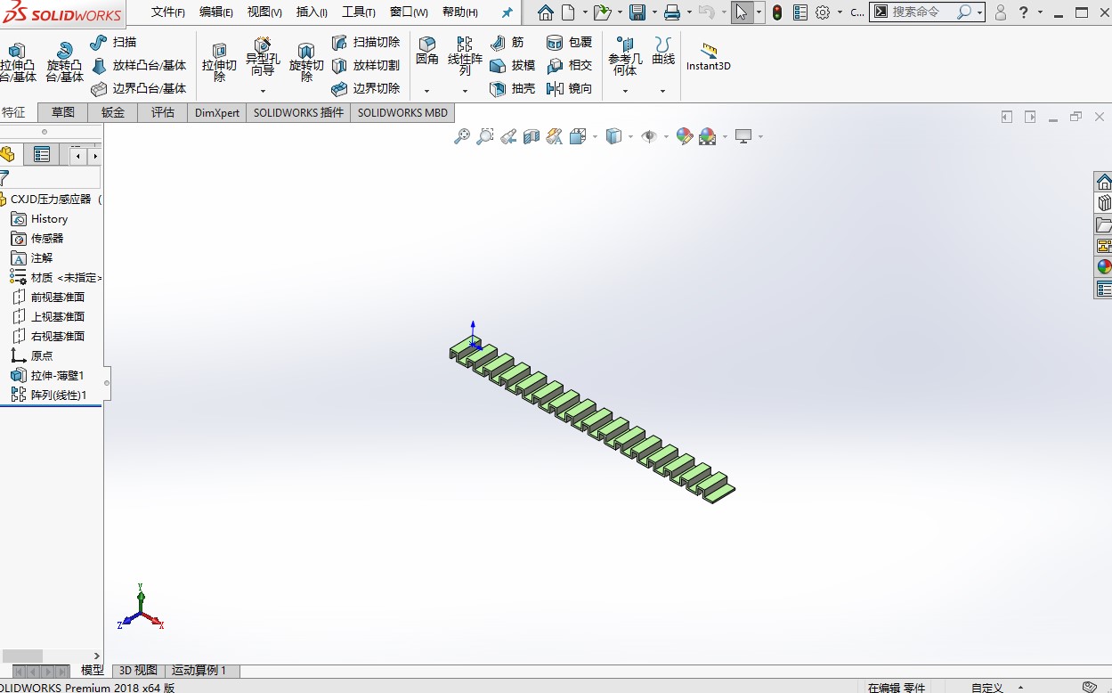This screenshot has height=693, width=1112.
Task: Click the Extruded Cut (拉伸切除) tool
Action: point(219,62)
